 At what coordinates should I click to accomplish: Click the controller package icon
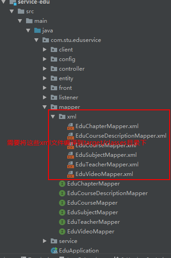(54, 69)
